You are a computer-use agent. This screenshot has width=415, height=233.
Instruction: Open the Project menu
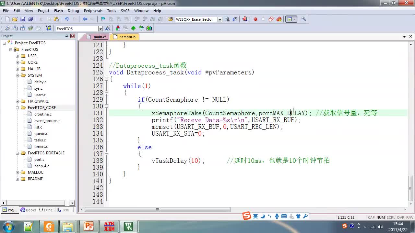pos(43,11)
